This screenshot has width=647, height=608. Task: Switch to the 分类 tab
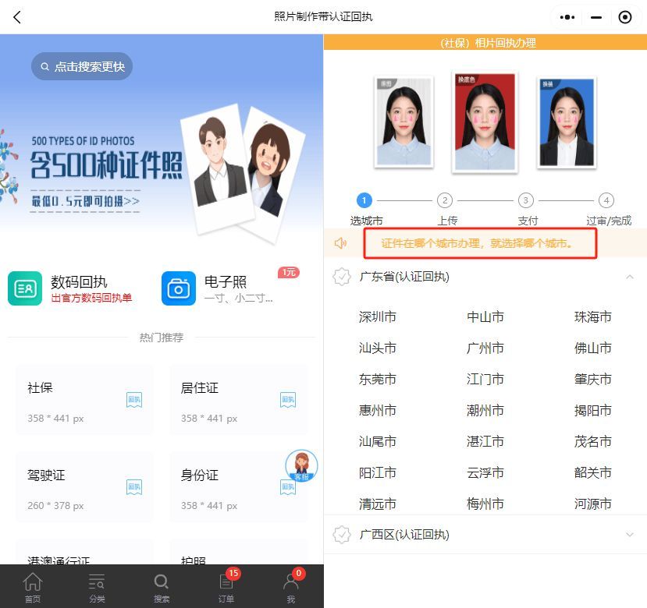(97, 586)
